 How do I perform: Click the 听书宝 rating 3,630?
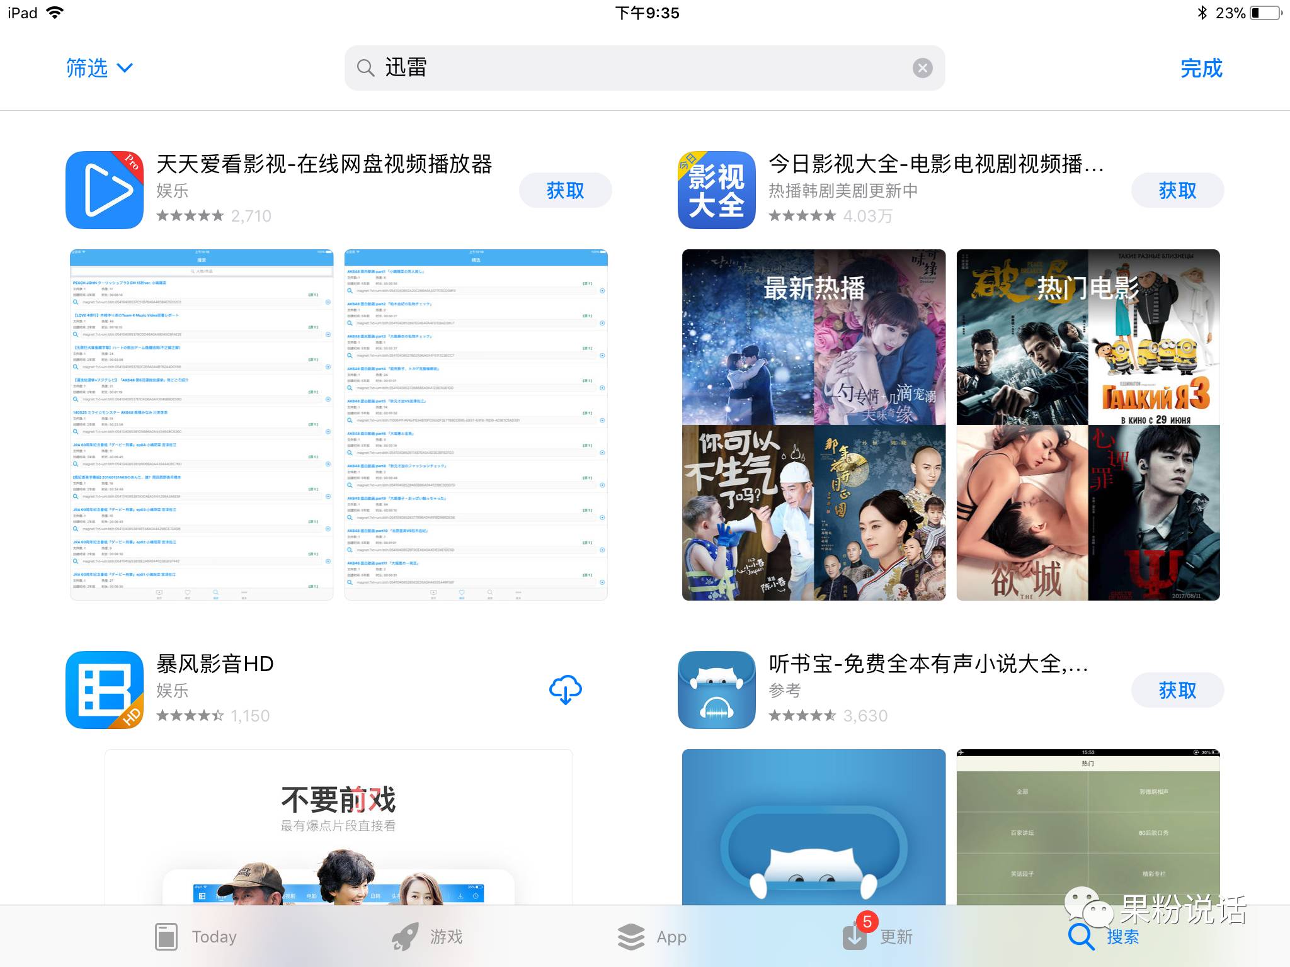(x=828, y=716)
